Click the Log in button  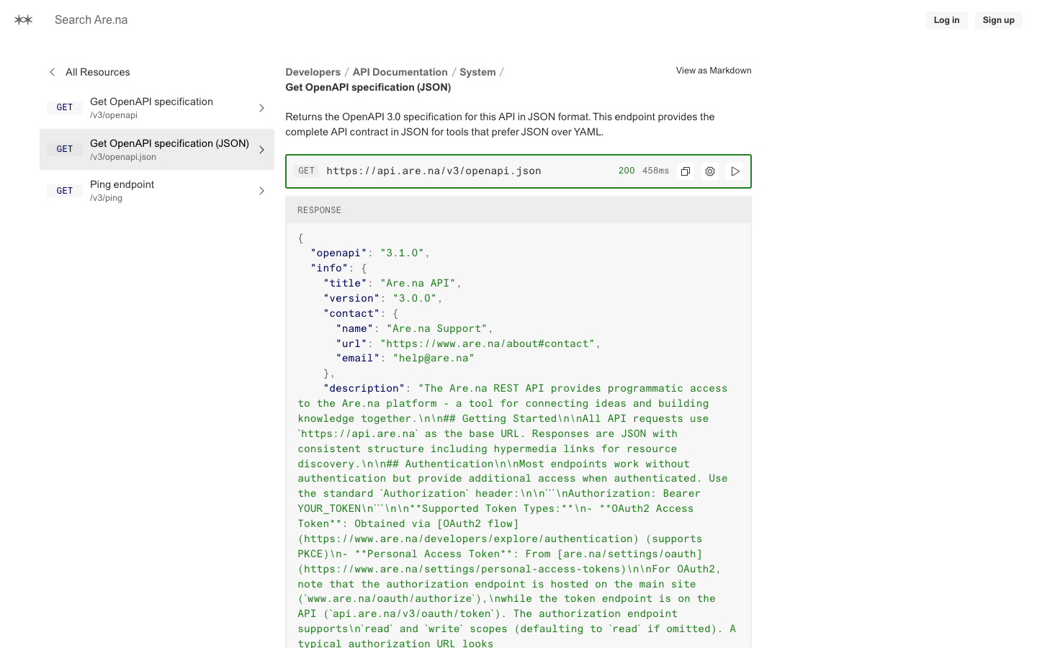pyautogui.click(x=946, y=20)
